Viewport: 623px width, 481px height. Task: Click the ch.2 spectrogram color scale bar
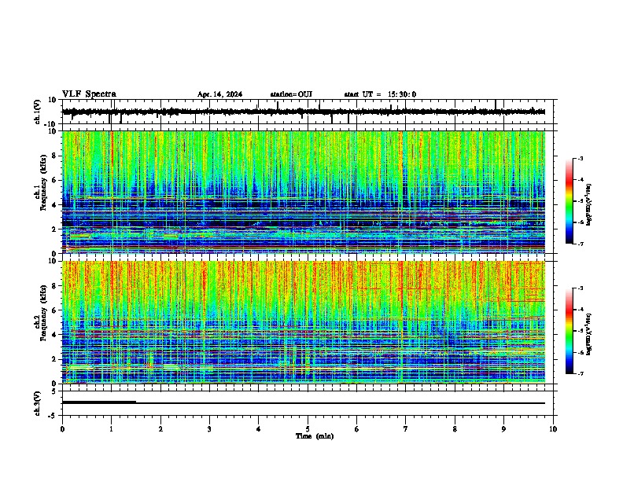[x=570, y=331]
